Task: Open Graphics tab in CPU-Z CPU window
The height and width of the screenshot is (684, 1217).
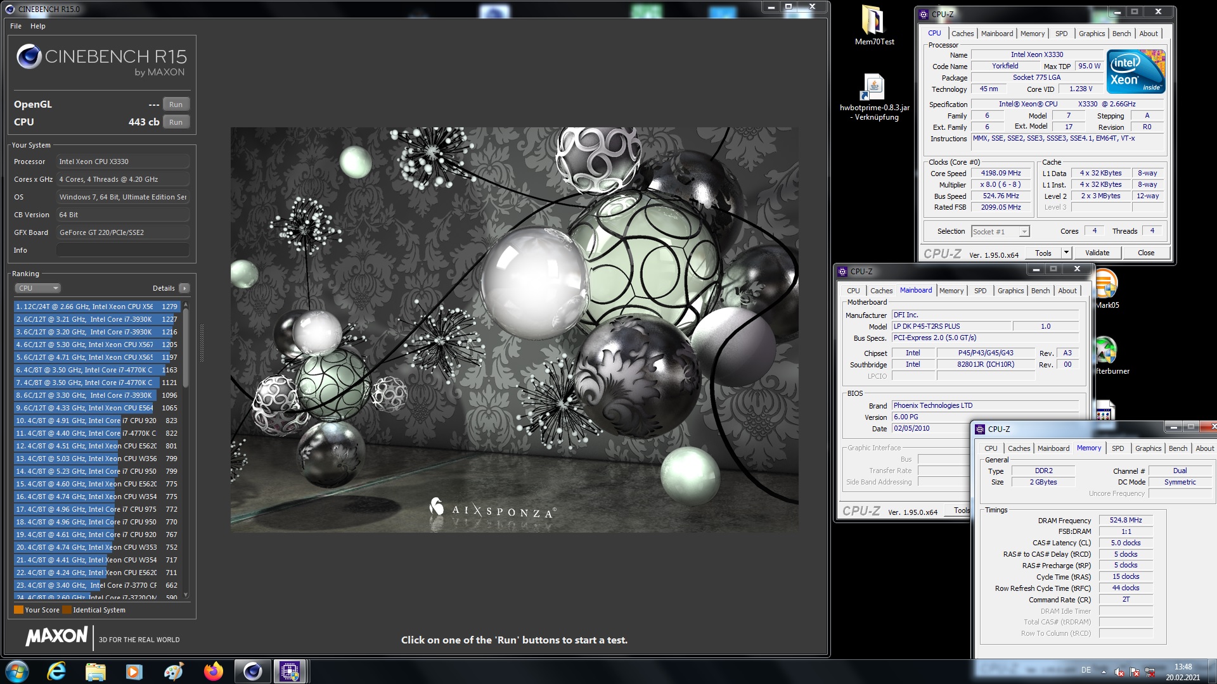Action: (1091, 34)
